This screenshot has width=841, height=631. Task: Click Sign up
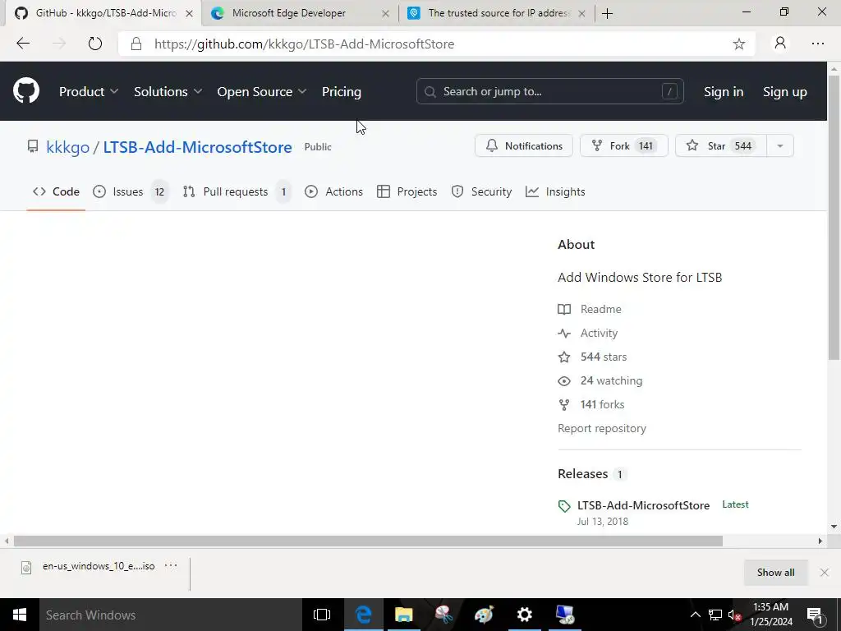point(784,92)
